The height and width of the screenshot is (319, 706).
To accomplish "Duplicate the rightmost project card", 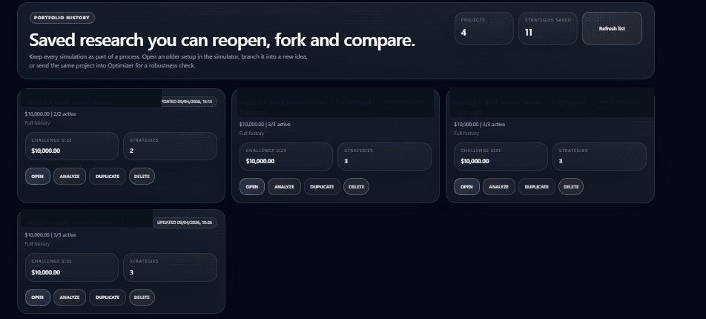I will point(537,187).
